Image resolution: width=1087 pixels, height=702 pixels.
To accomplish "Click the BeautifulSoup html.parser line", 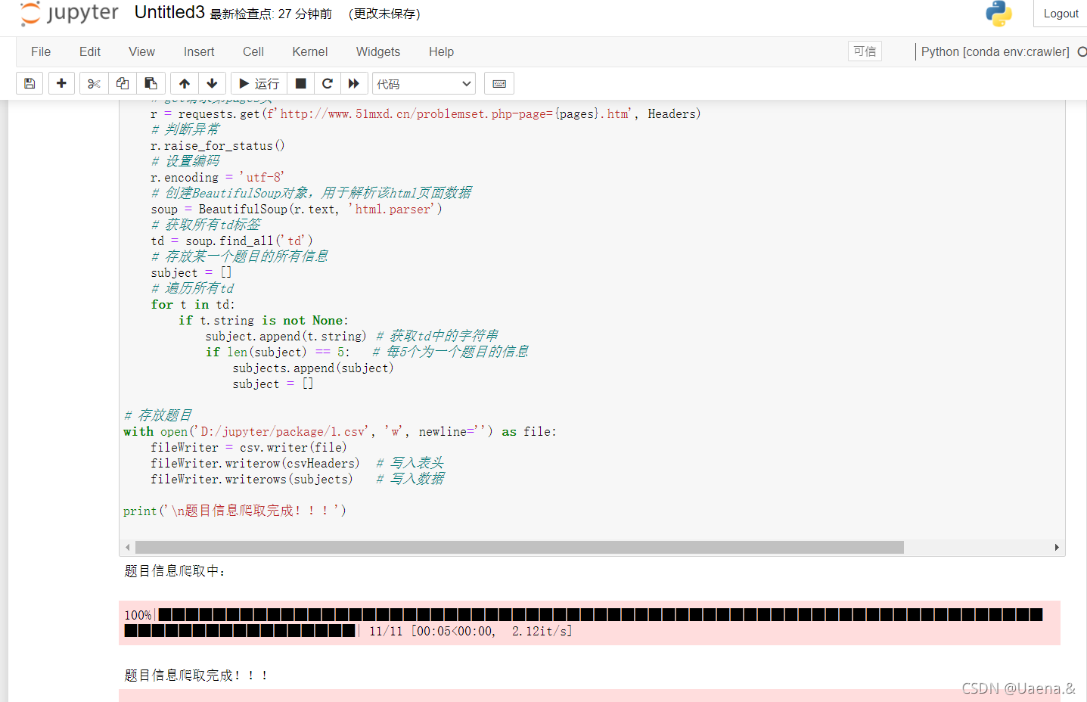I will point(297,209).
